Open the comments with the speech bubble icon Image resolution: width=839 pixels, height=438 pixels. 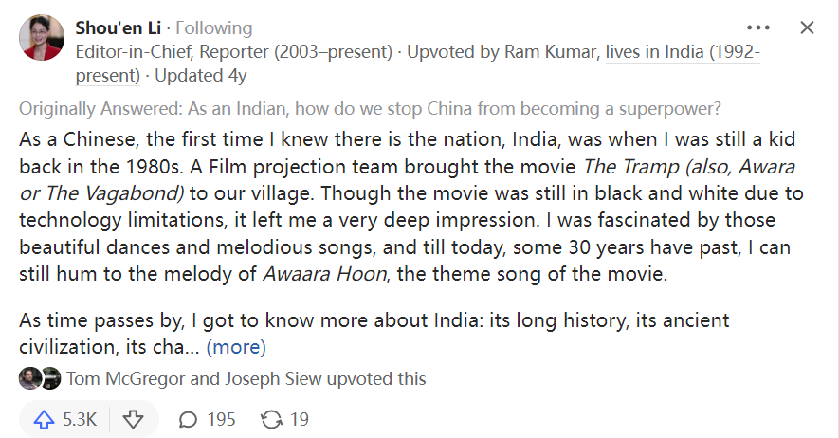coord(207,419)
